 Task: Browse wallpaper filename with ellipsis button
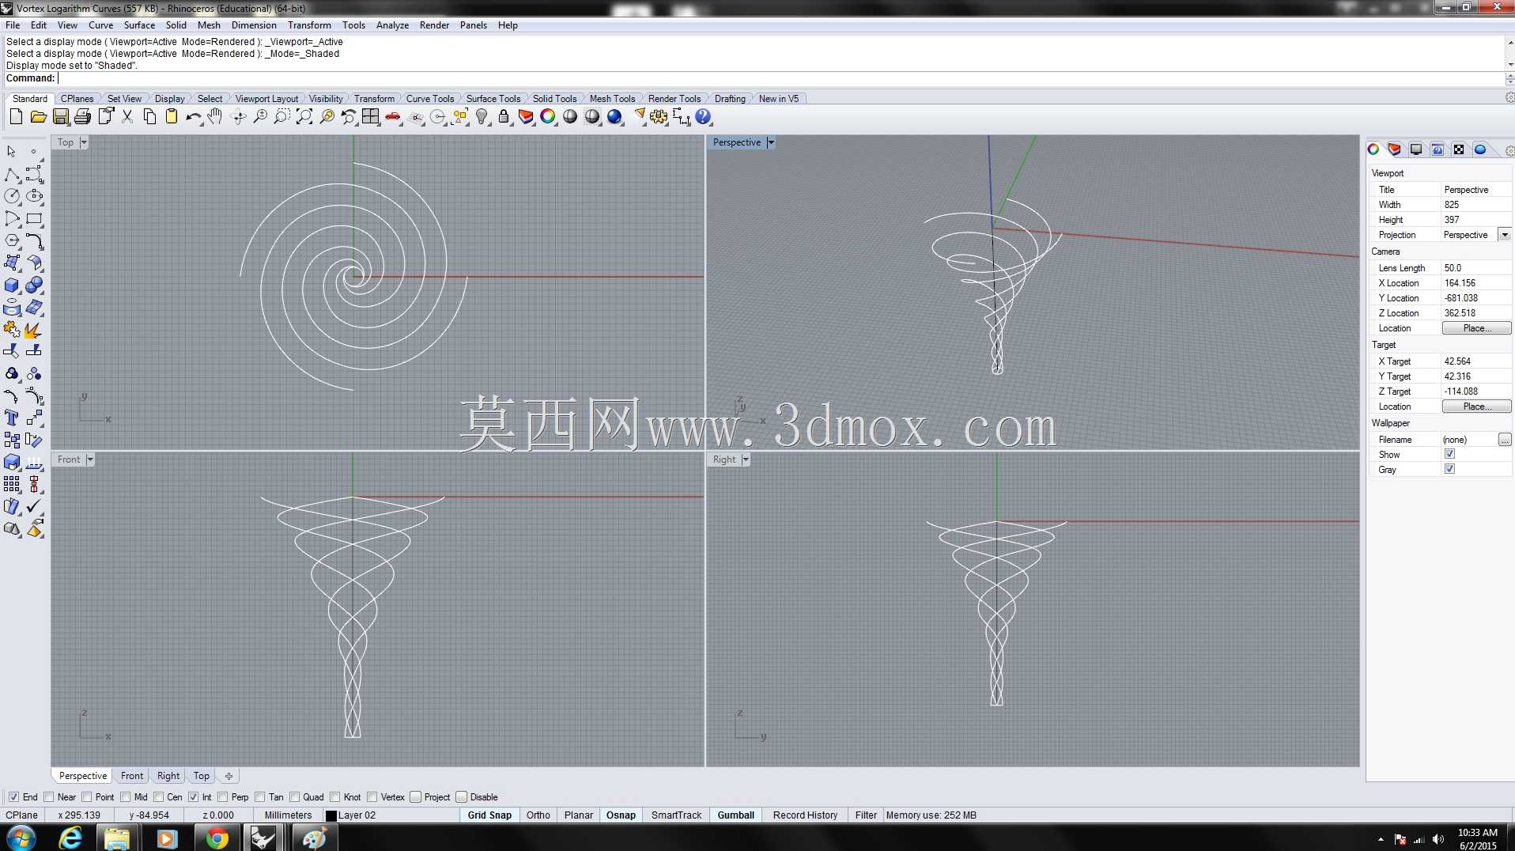1505,440
